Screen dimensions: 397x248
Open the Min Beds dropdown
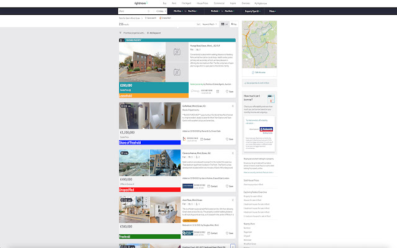(215, 11)
